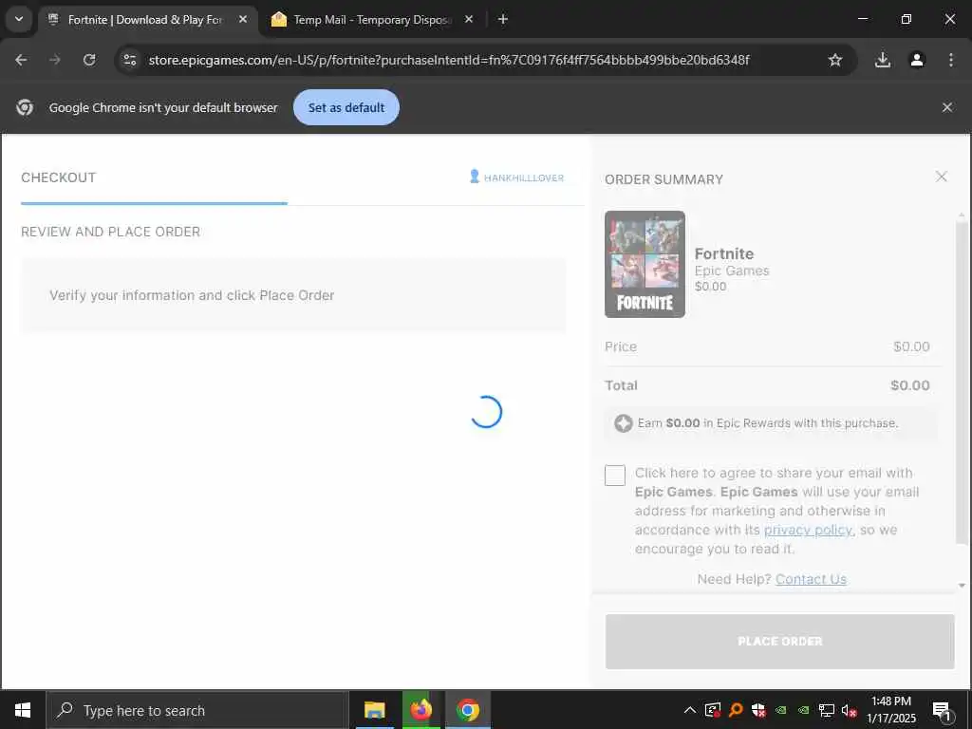Open the Windows notification center
This screenshot has width=972, height=729.
[942, 711]
